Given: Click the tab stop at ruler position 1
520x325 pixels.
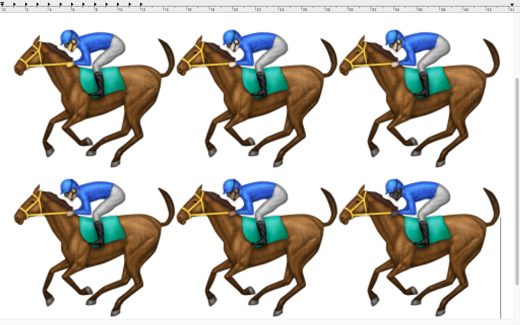Looking at the screenshot, I should pyautogui.click(x=15, y=4).
